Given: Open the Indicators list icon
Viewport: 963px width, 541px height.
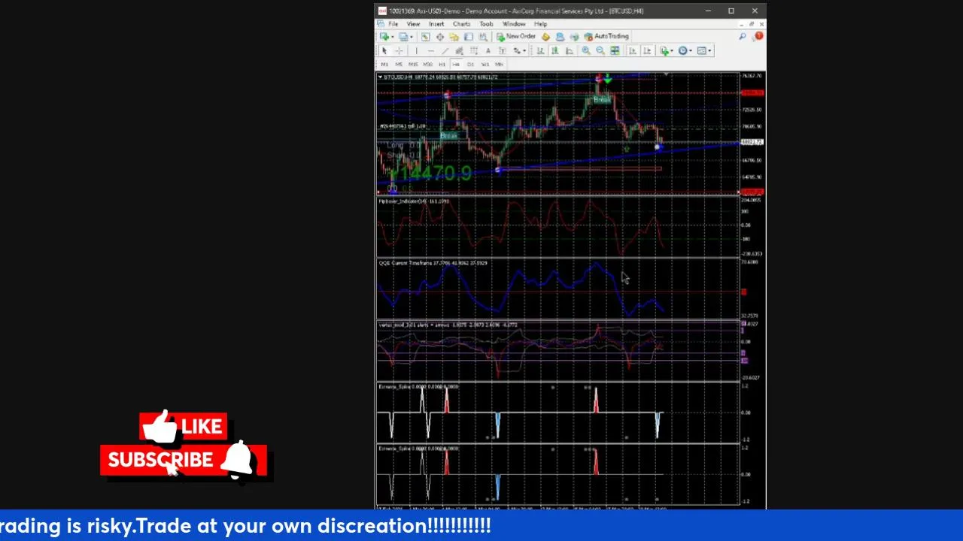Looking at the screenshot, I should pyautogui.click(x=664, y=50).
